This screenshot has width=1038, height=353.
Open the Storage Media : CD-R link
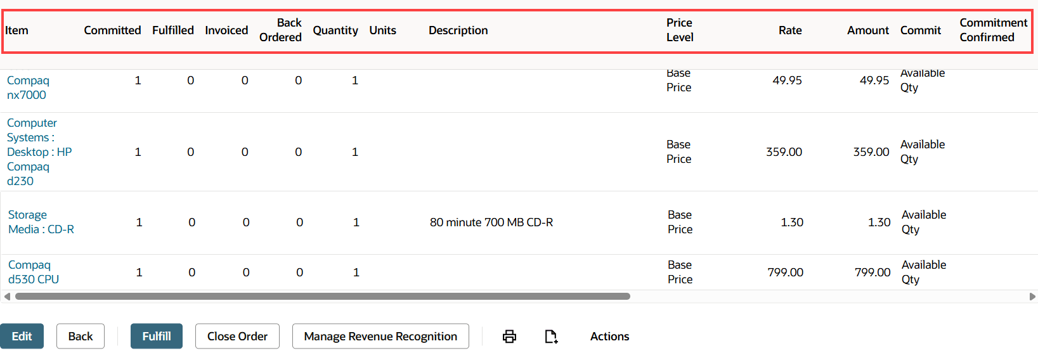[x=41, y=222]
